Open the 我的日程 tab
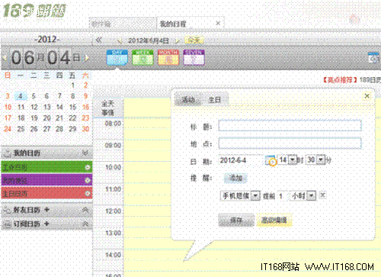 pos(173,24)
